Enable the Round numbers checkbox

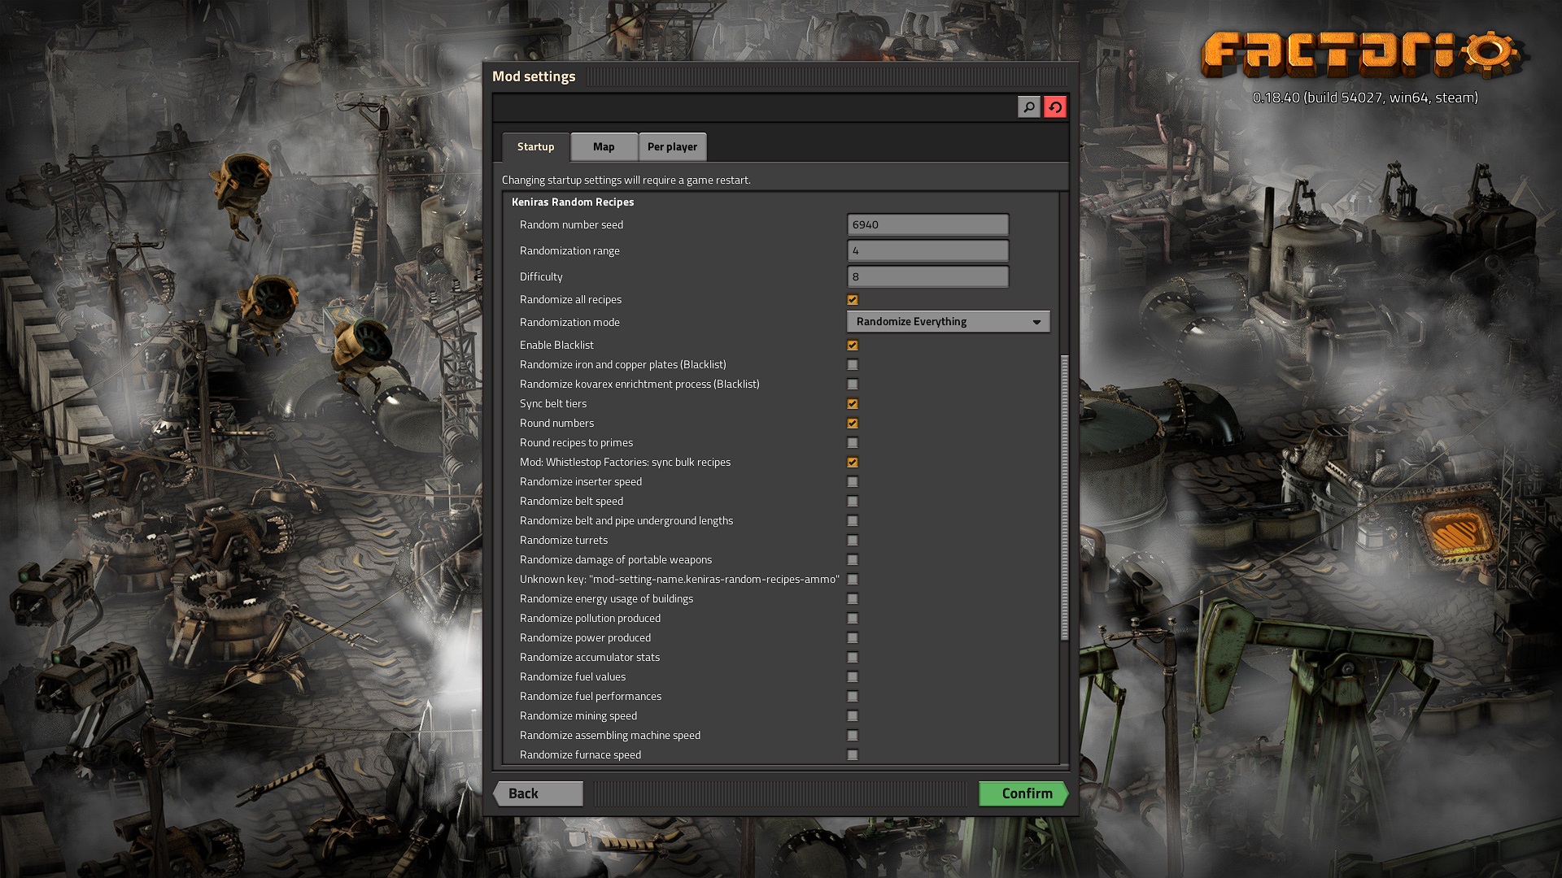852,423
